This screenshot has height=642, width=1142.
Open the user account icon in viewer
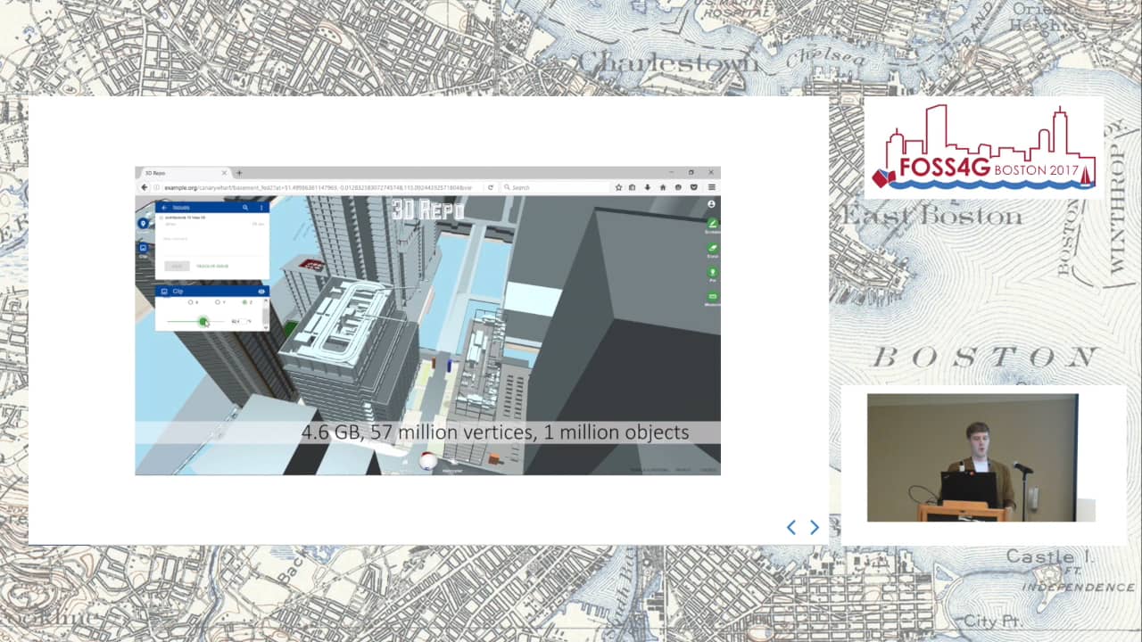click(711, 204)
